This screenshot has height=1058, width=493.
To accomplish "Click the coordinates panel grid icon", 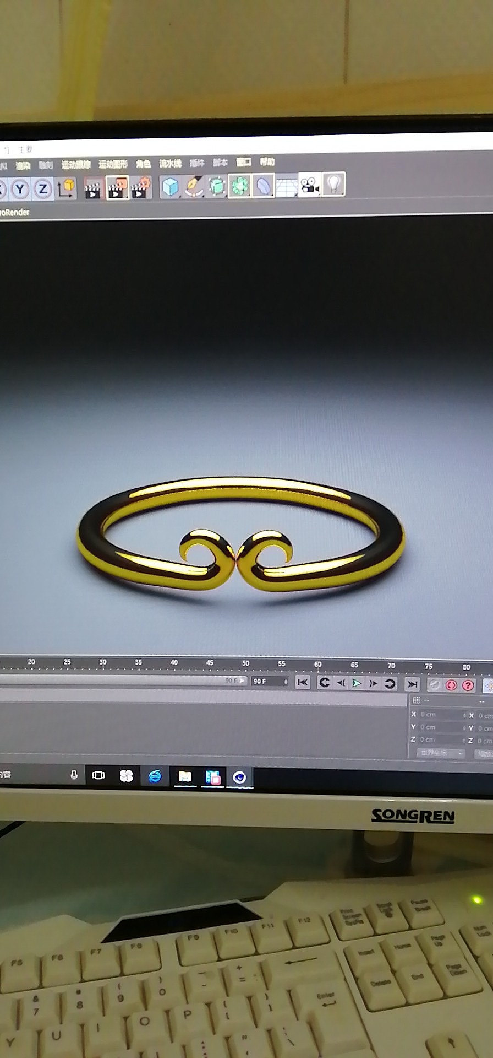I will pyautogui.click(x=417, y=700).
